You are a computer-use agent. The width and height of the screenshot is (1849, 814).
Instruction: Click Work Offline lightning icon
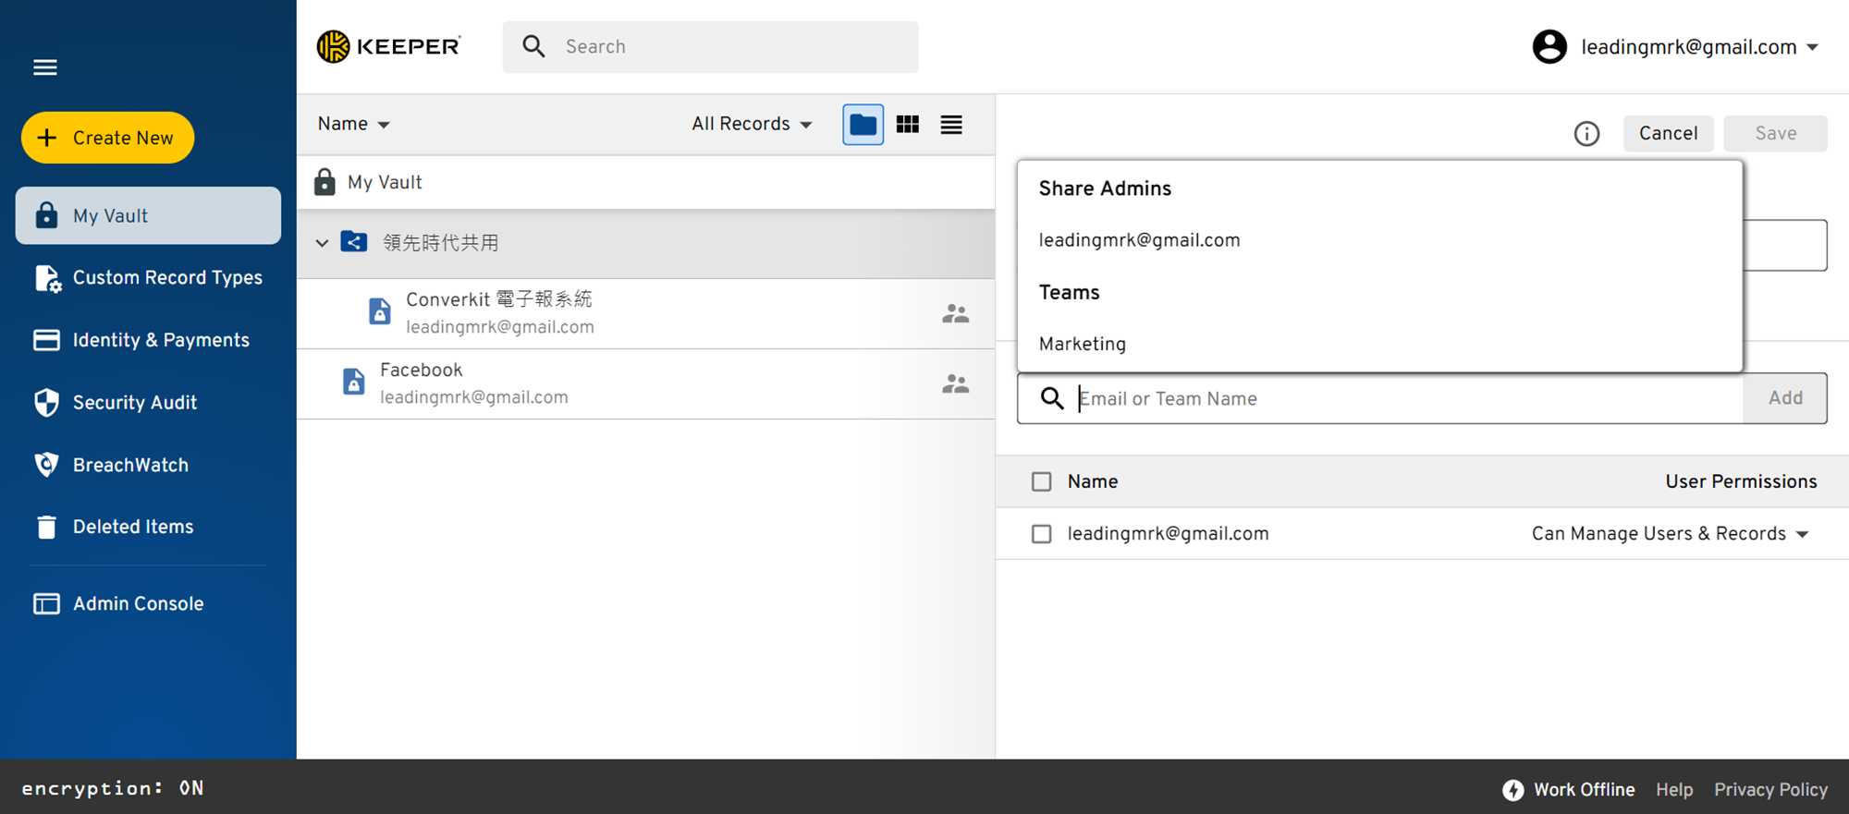pos(1512,790)
